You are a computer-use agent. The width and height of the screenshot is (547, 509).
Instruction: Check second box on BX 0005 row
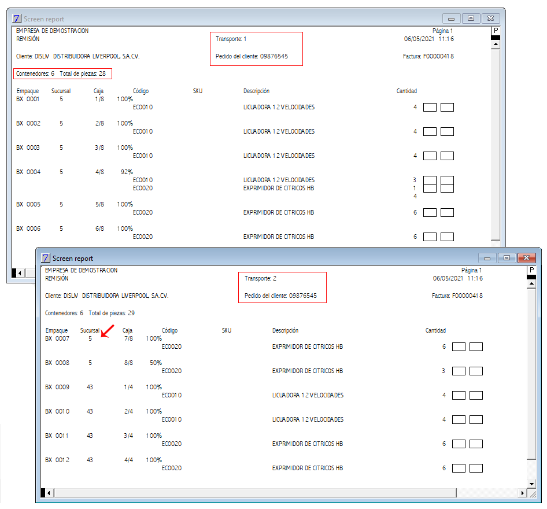447,212
